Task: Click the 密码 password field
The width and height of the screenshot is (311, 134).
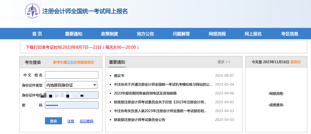Action: click(71, 105)
